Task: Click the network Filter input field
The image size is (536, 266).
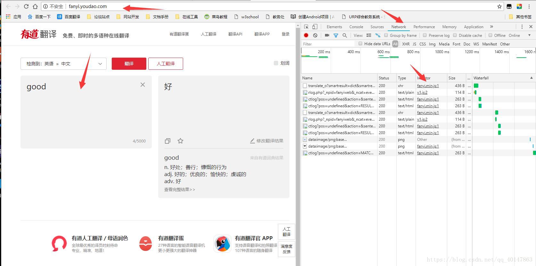Action: tap(328, 44)
